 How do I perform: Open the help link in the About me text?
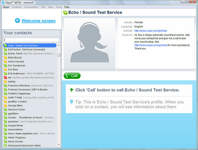pos(150,45)
